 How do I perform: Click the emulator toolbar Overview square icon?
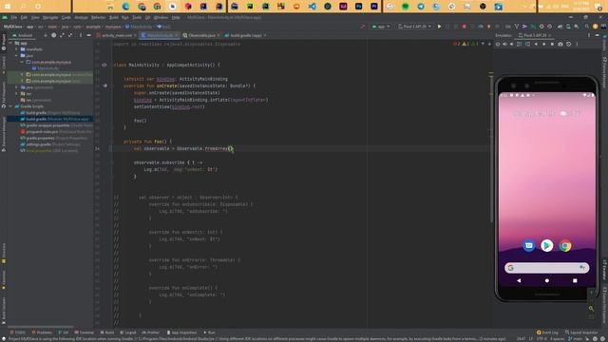[x=552, y=45]
